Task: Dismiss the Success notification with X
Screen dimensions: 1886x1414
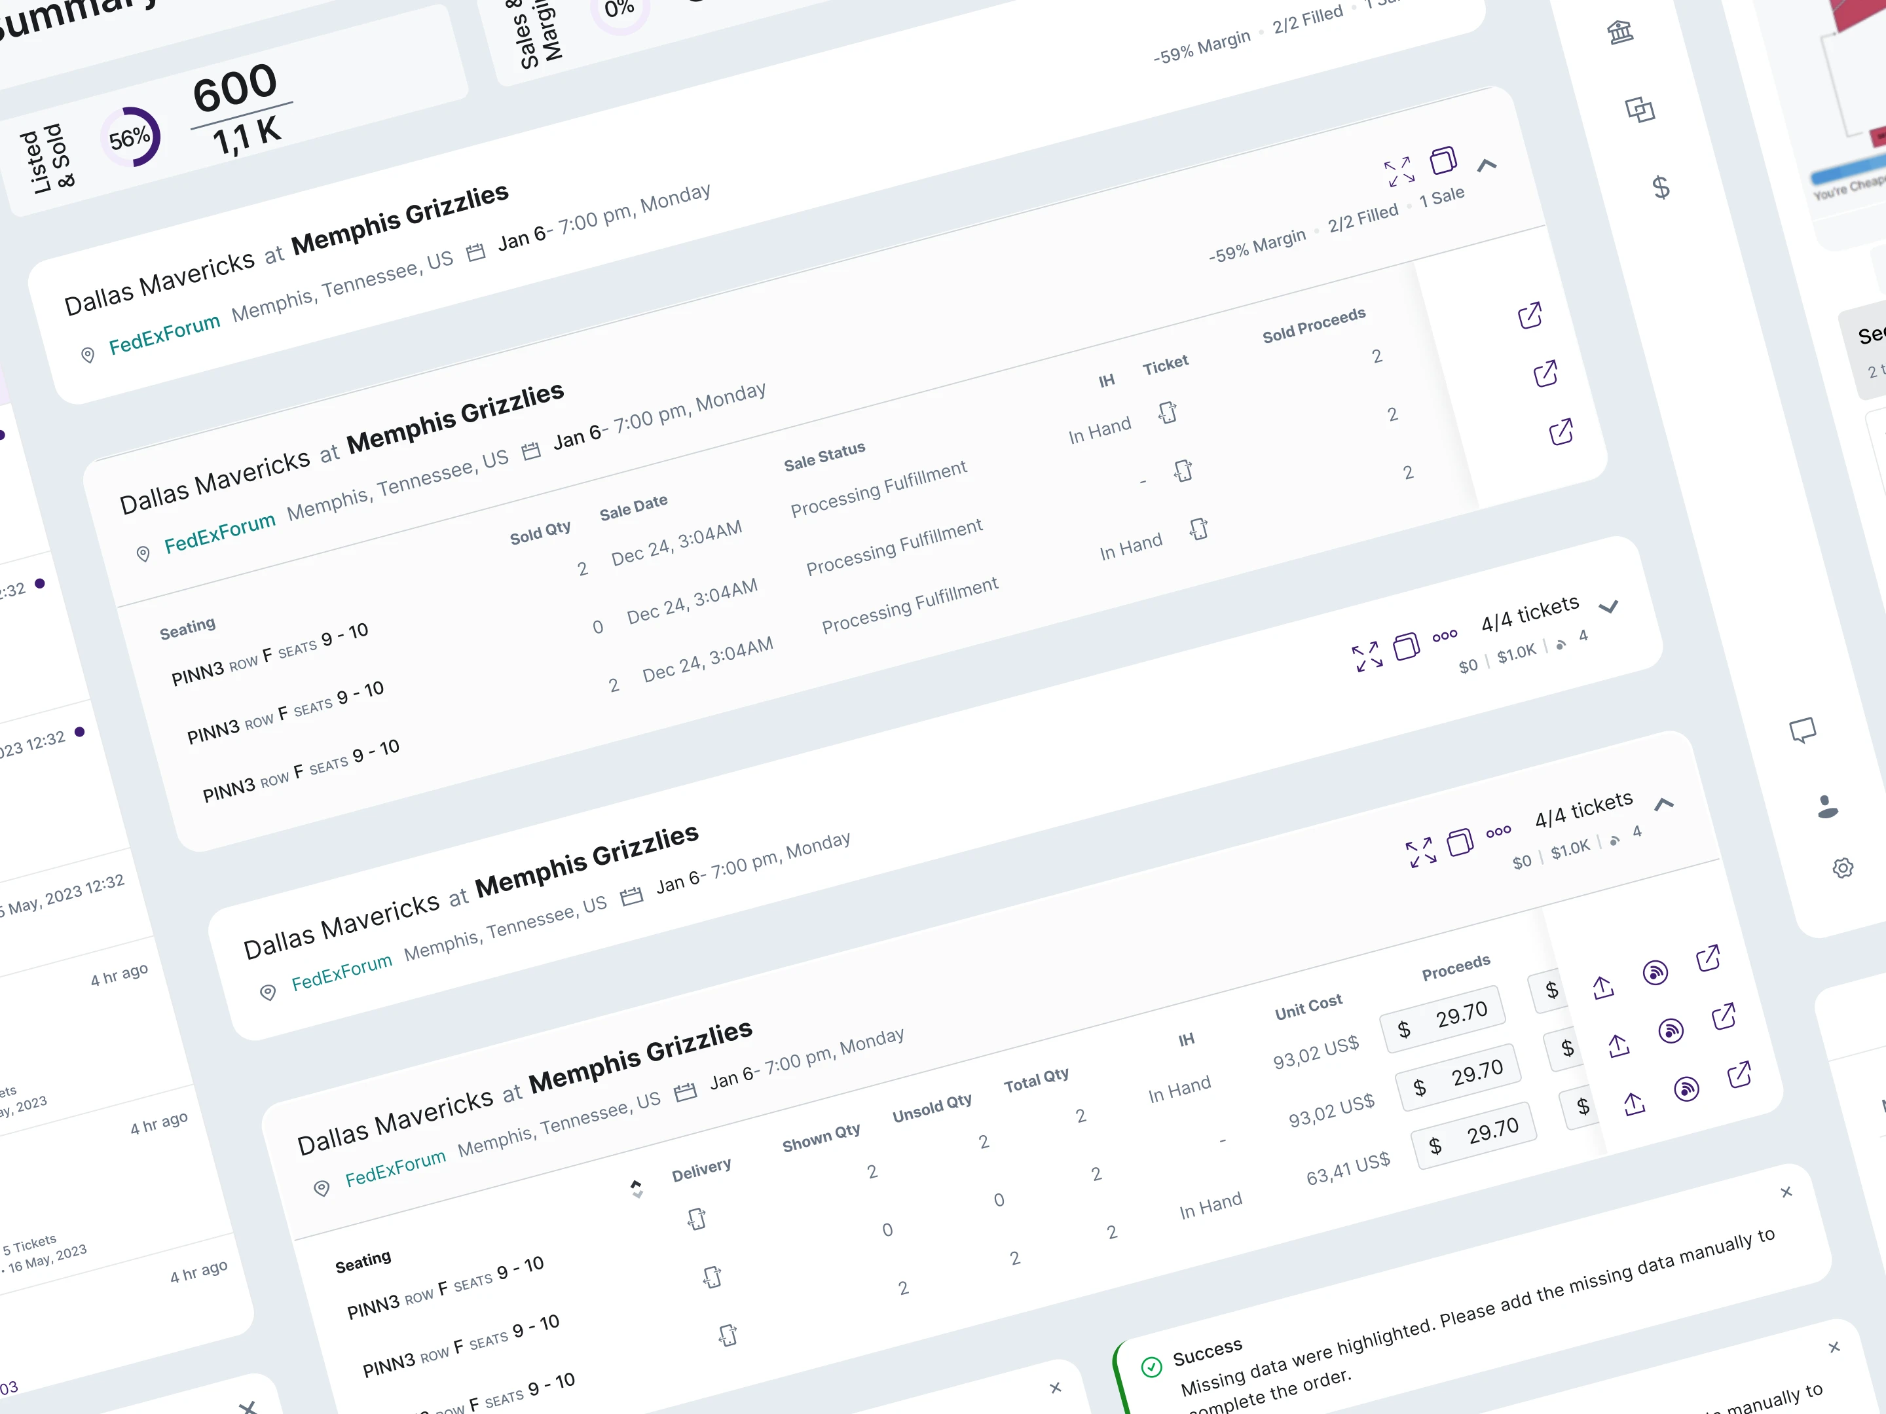Action: (x=1785, y=1191)
